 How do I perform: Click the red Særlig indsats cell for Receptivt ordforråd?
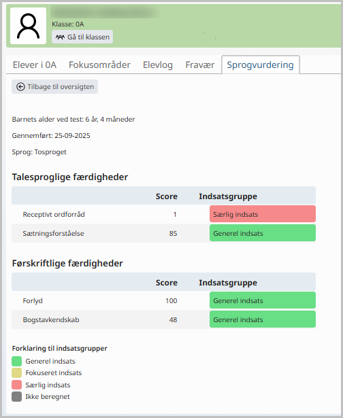(x=263, y=214)
